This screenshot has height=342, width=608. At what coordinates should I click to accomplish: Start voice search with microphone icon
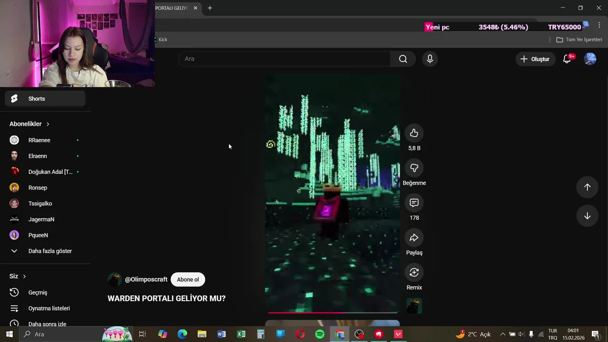[x=430, y=59]
